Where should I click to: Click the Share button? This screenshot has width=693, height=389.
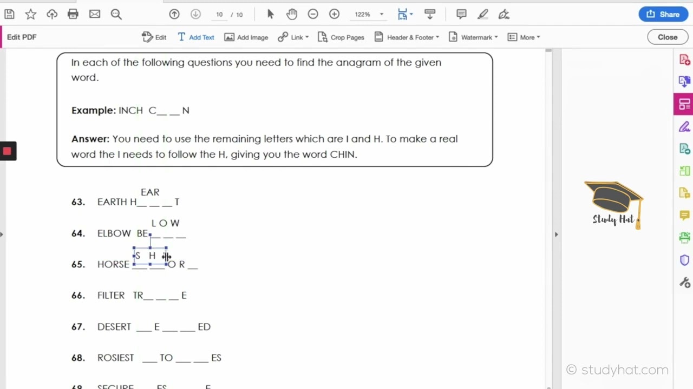663,15
